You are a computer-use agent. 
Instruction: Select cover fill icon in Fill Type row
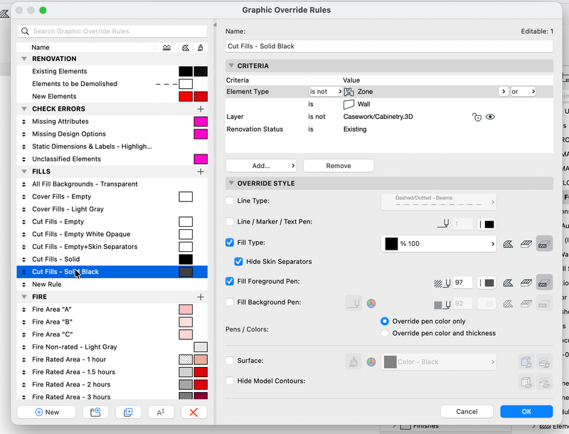(526, 244)
